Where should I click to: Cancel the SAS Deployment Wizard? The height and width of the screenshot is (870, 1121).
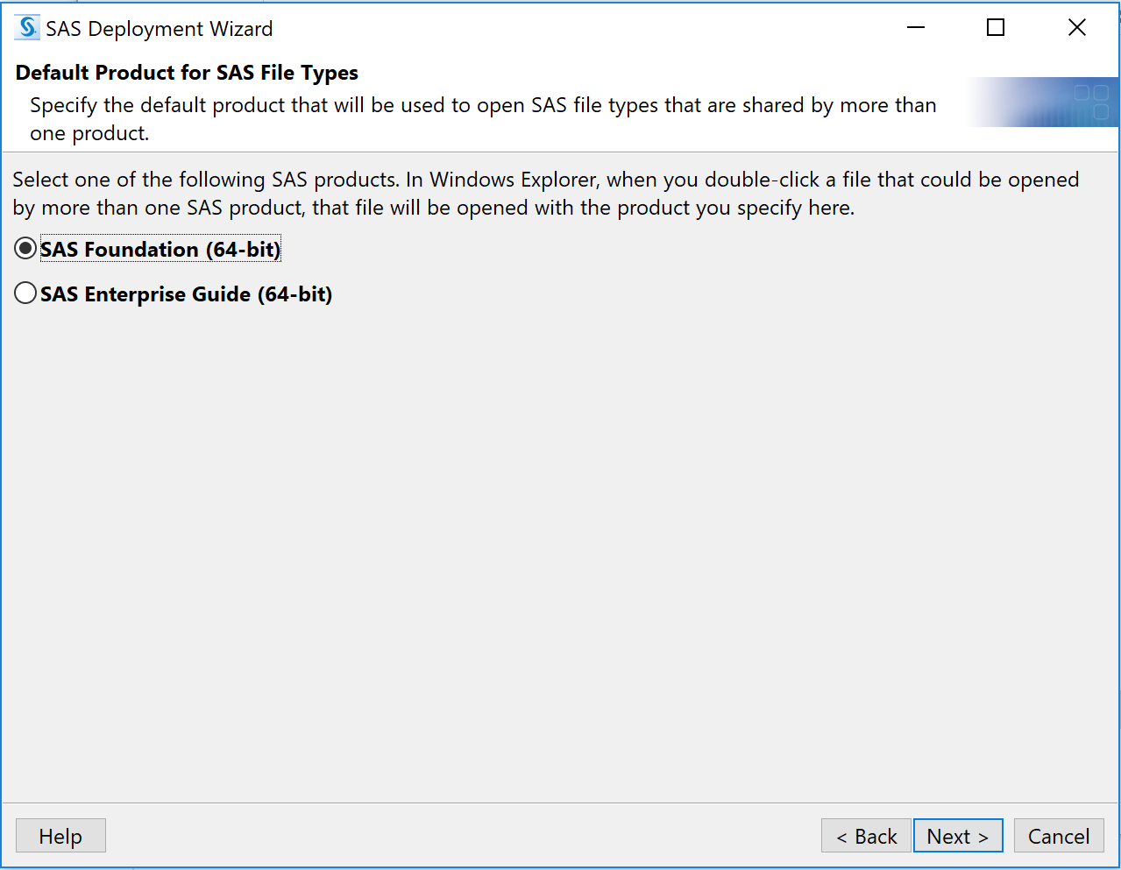[x=1059, y=836]
